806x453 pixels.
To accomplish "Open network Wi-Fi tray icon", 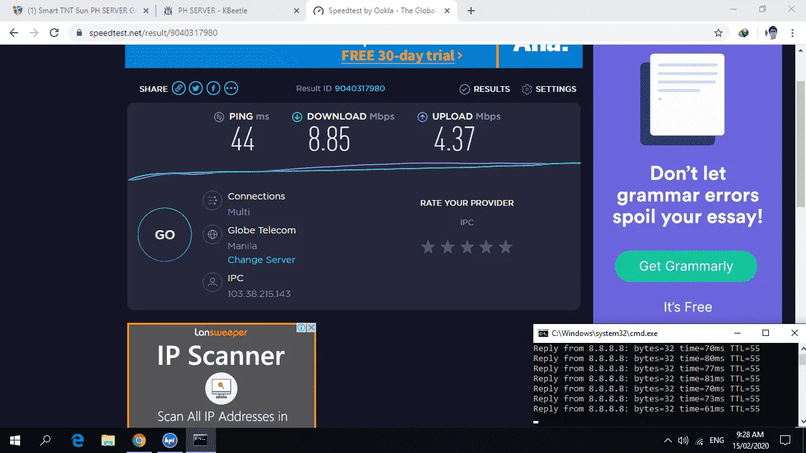I will pyautogui.click(x=699, y=440).
